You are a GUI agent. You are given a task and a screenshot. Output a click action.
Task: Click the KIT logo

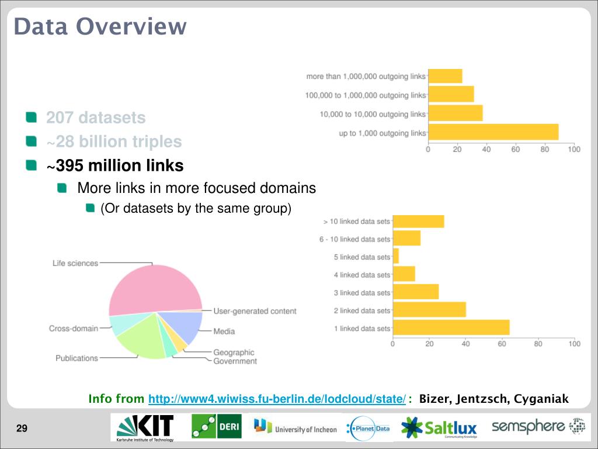145,427
